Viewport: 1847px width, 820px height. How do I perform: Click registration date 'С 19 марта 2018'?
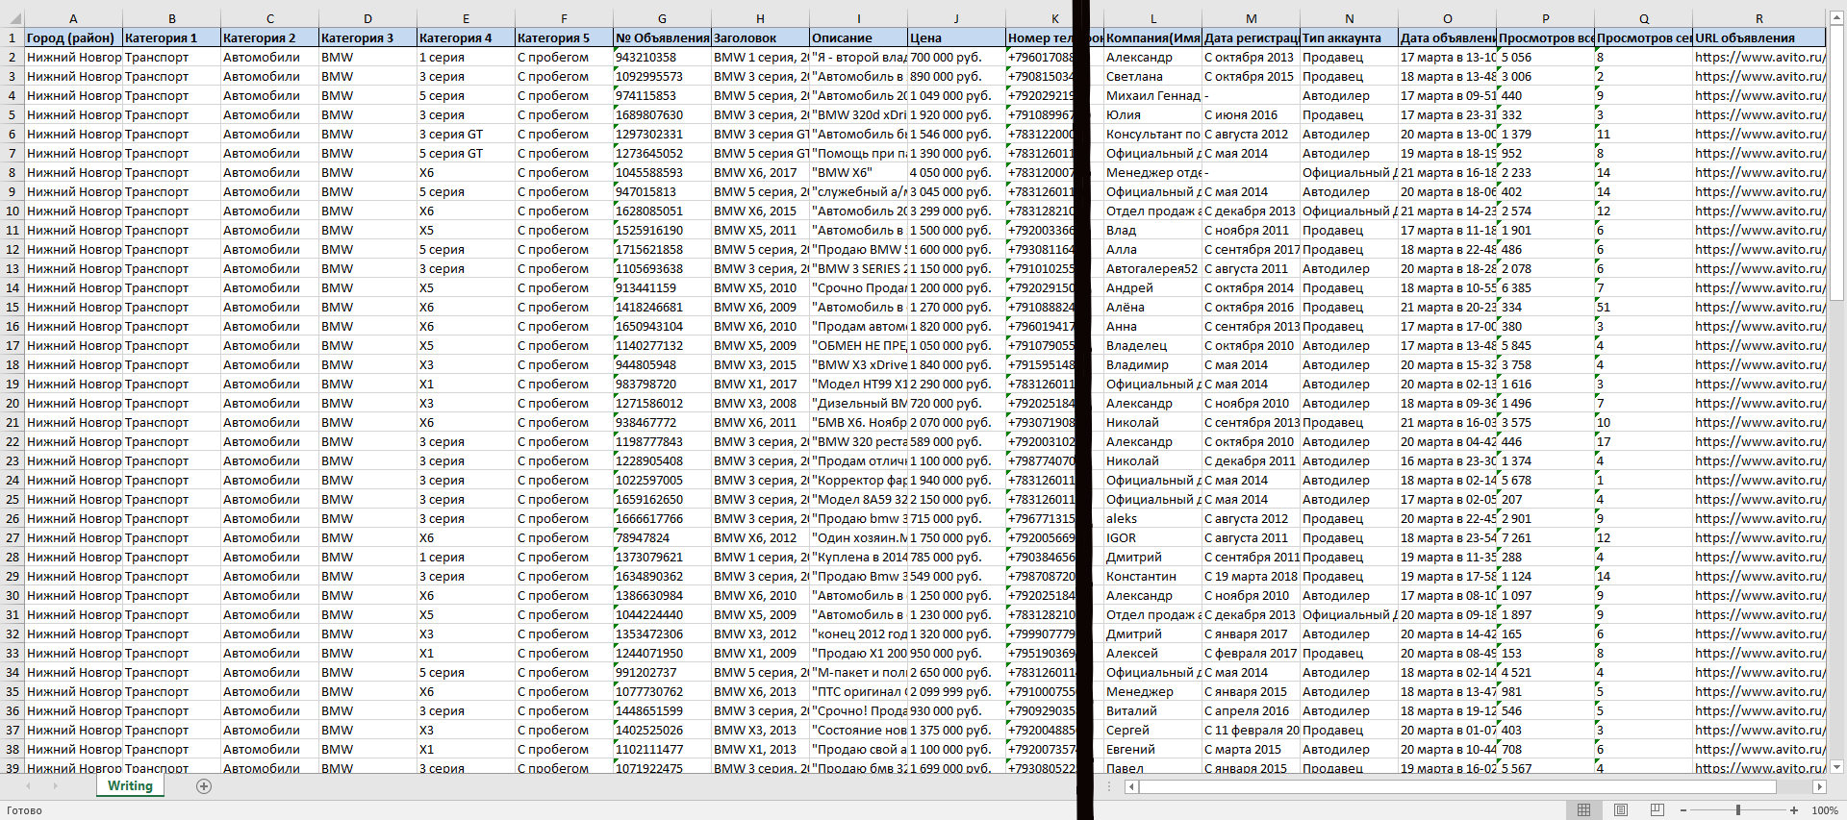tap(1251, 576)
